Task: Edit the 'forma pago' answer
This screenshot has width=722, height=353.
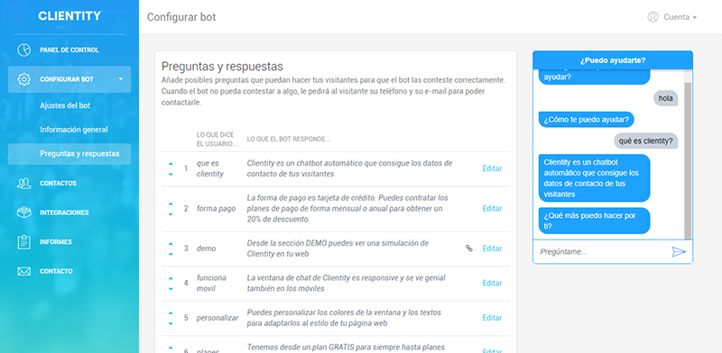Action: click(x=492, y=209)
